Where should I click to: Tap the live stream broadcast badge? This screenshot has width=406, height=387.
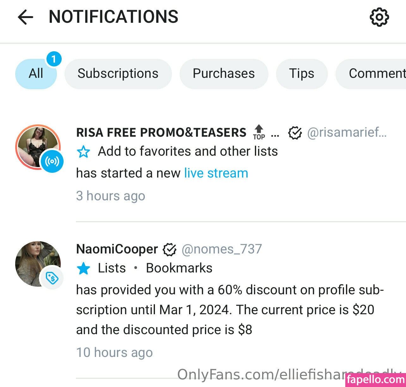(x=52, y=161)
